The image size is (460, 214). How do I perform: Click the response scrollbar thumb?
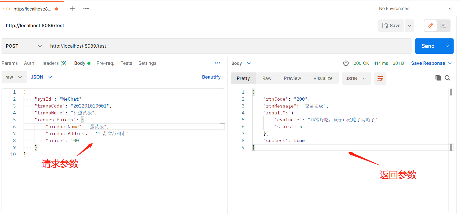click(x=451, y=92)
